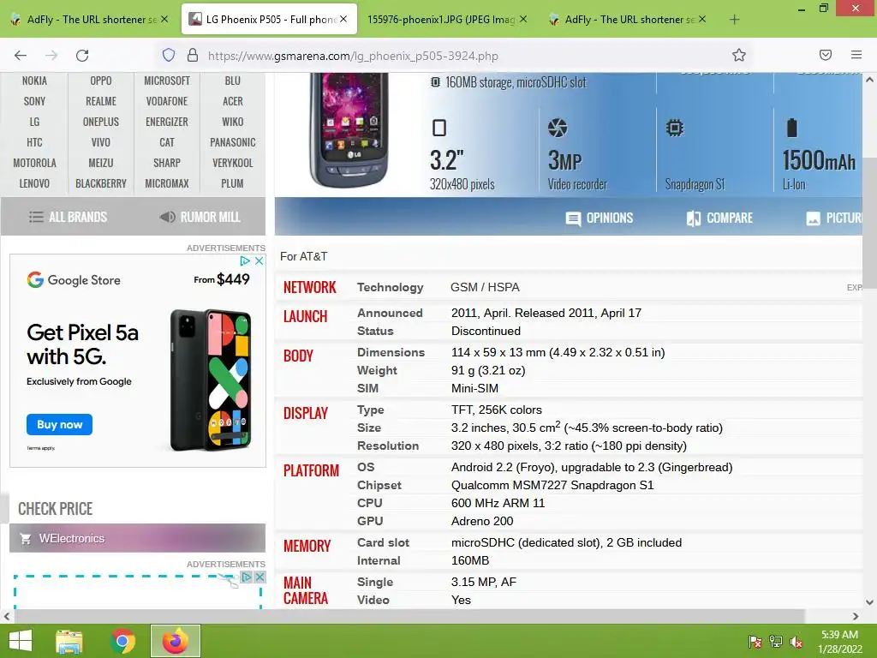Screen dimensions: 877x658
Task: Open File Explorer from the taskbar
Action: pyautogui.click(x=69, y=641)
